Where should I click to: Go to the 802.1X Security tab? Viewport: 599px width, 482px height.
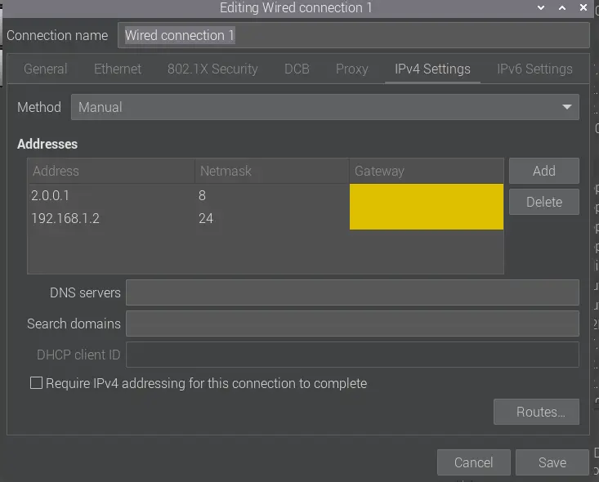click(212, 69)
